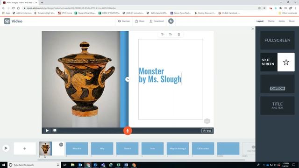Image resolution: width=299 pixels, height=168 pixels.
Task: Select the 'How' slide
Action: pyautogui.click(x=153, y=148)
